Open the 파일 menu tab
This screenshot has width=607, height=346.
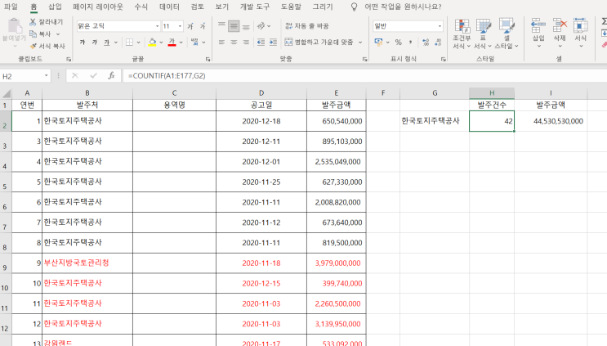pyautogui.click(x=11, y=7)
